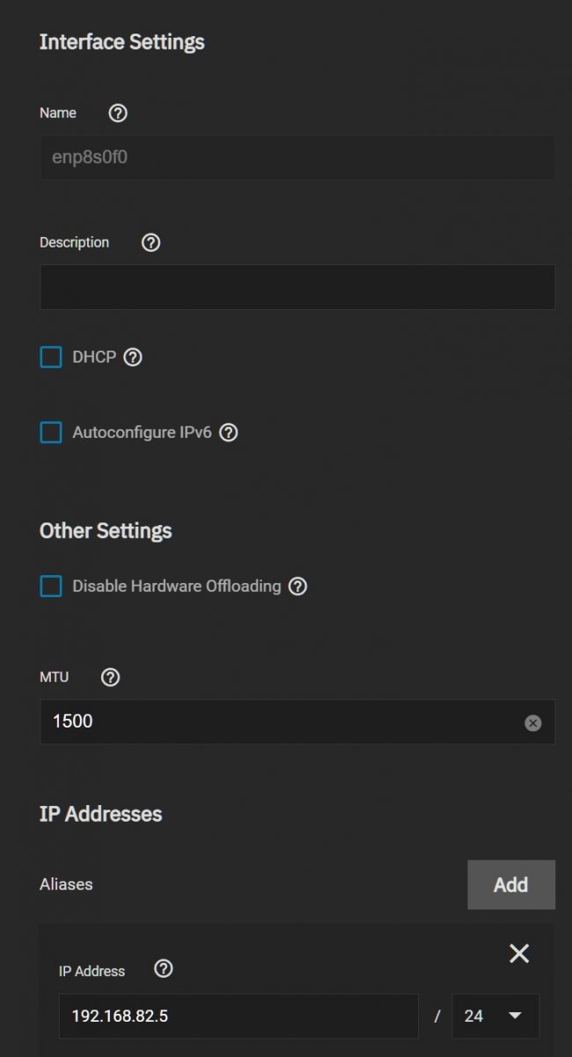Remove the IP address alias entry
Screen dimensions: 572x1057
pyautogui.click(x=519, y=953)
